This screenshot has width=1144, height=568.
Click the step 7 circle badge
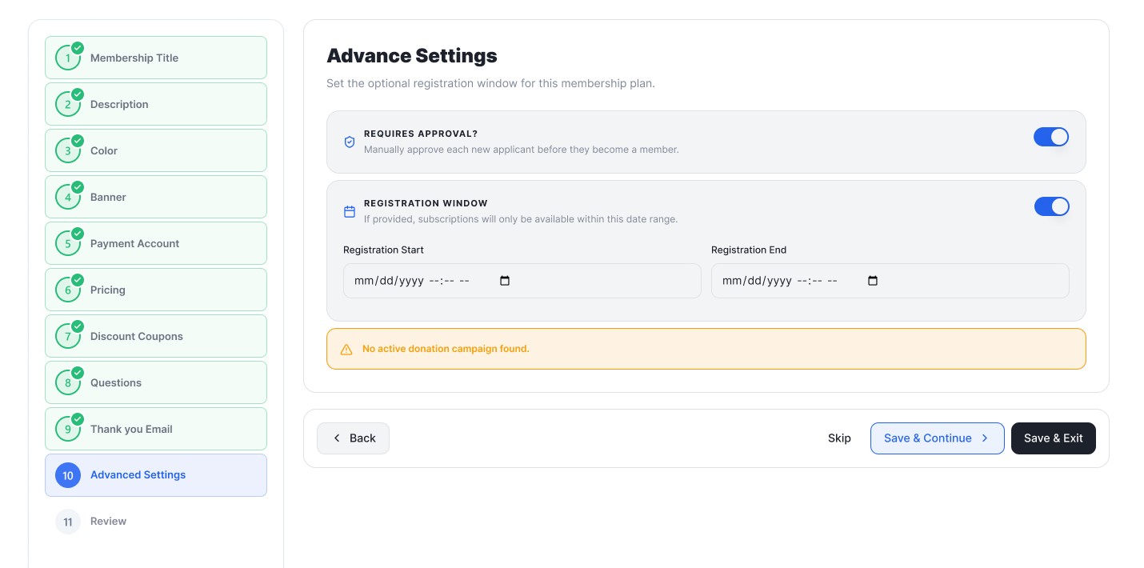coord(68,336)
